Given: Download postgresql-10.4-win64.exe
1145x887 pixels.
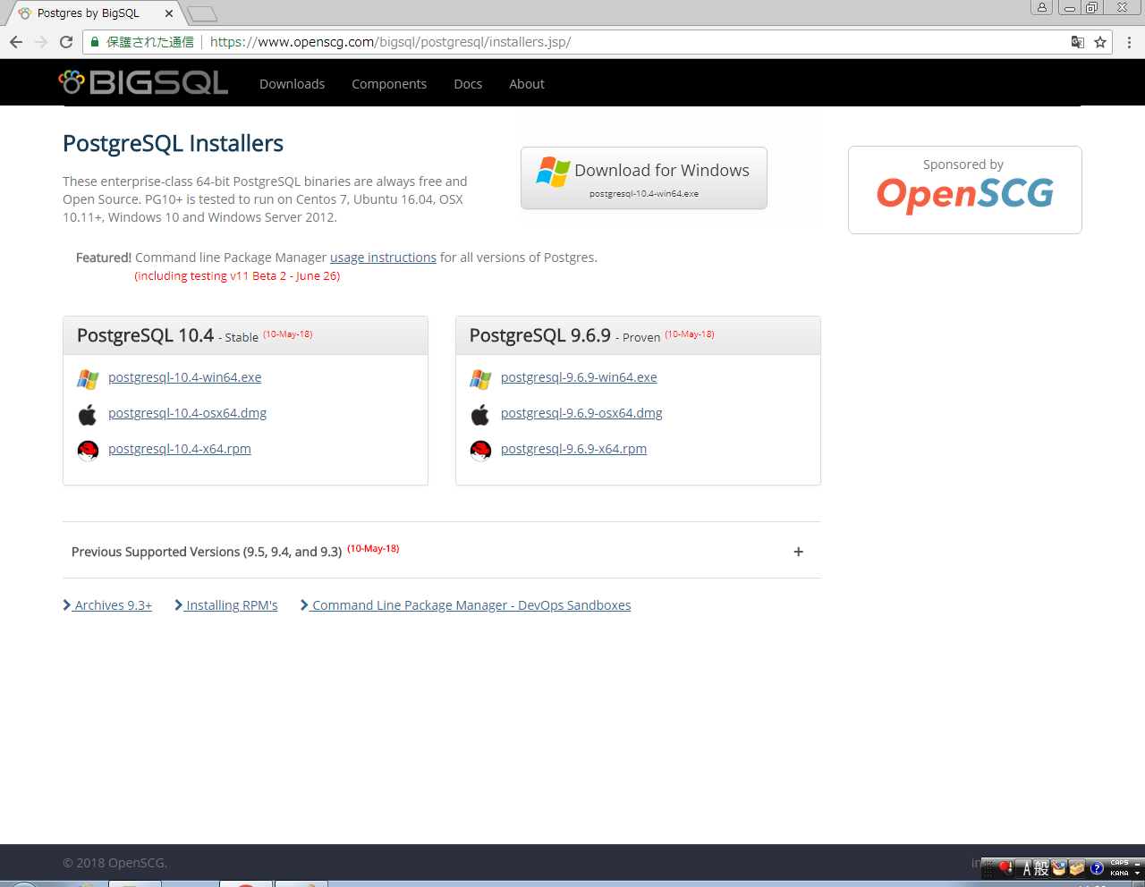Looking at the screenshot, I should 185,377.
